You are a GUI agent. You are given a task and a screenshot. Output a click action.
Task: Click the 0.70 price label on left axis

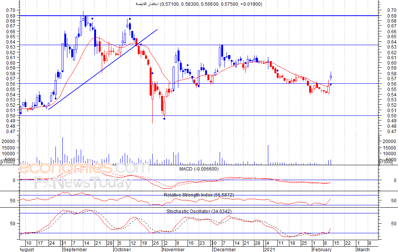tap(11, 10)
